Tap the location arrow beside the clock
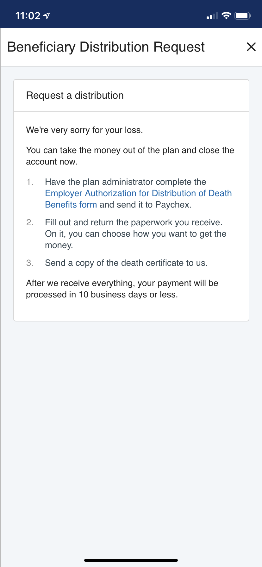 47,16
